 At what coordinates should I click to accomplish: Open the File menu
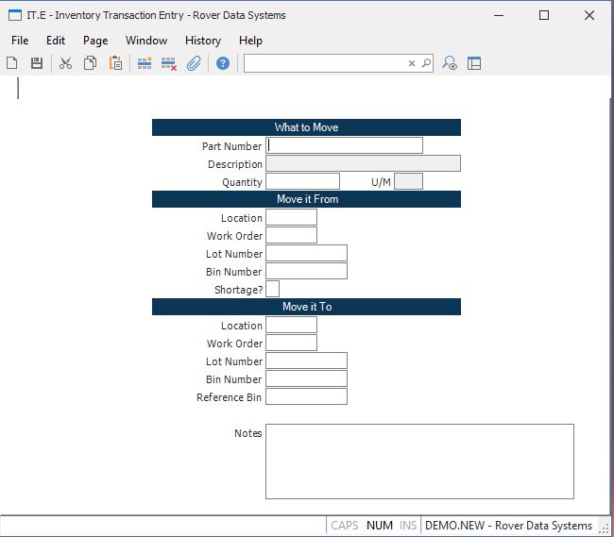[x=20, y=41]
